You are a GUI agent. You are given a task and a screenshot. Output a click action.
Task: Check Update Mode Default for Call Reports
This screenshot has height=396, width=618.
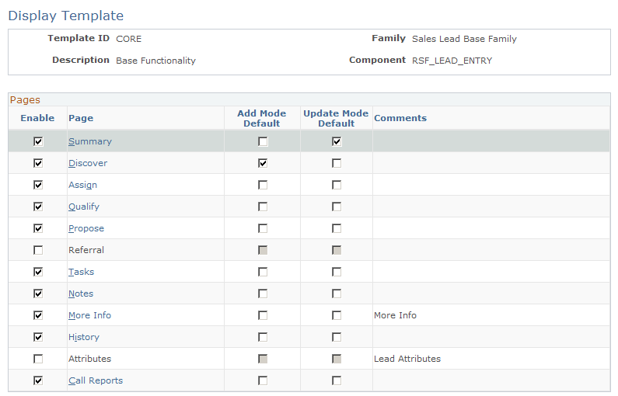click(x=337, y=380)
